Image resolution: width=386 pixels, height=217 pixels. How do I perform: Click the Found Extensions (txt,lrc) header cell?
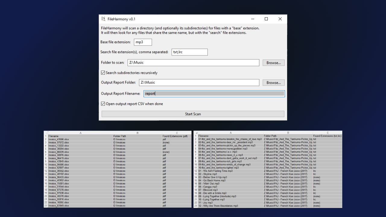328,136
